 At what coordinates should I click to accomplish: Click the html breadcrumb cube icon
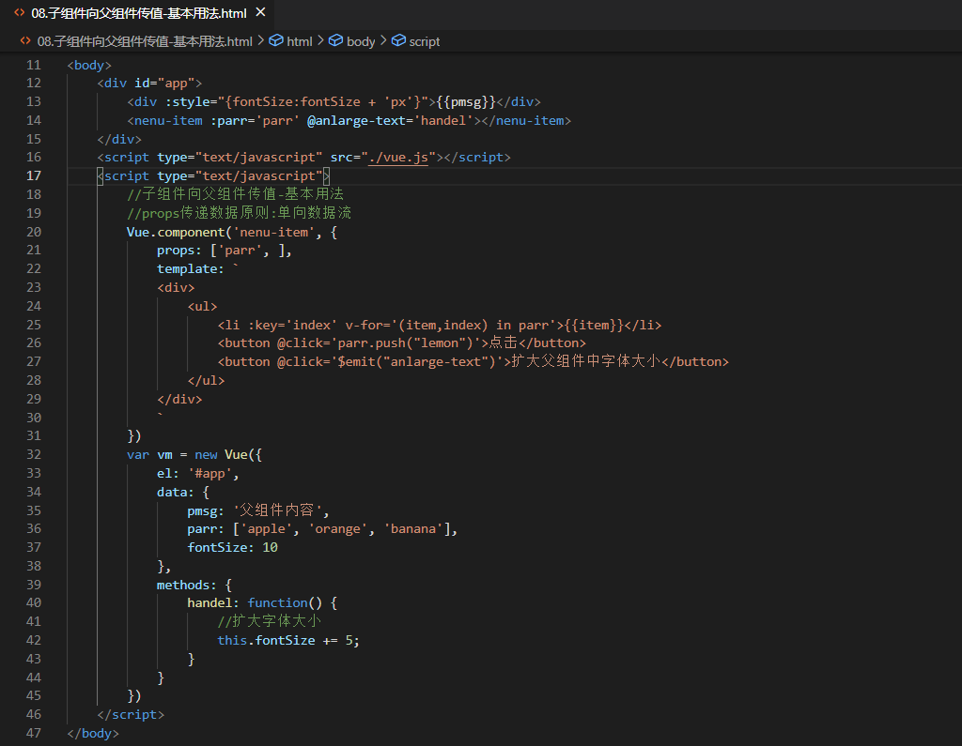click(x=276, y=41)
